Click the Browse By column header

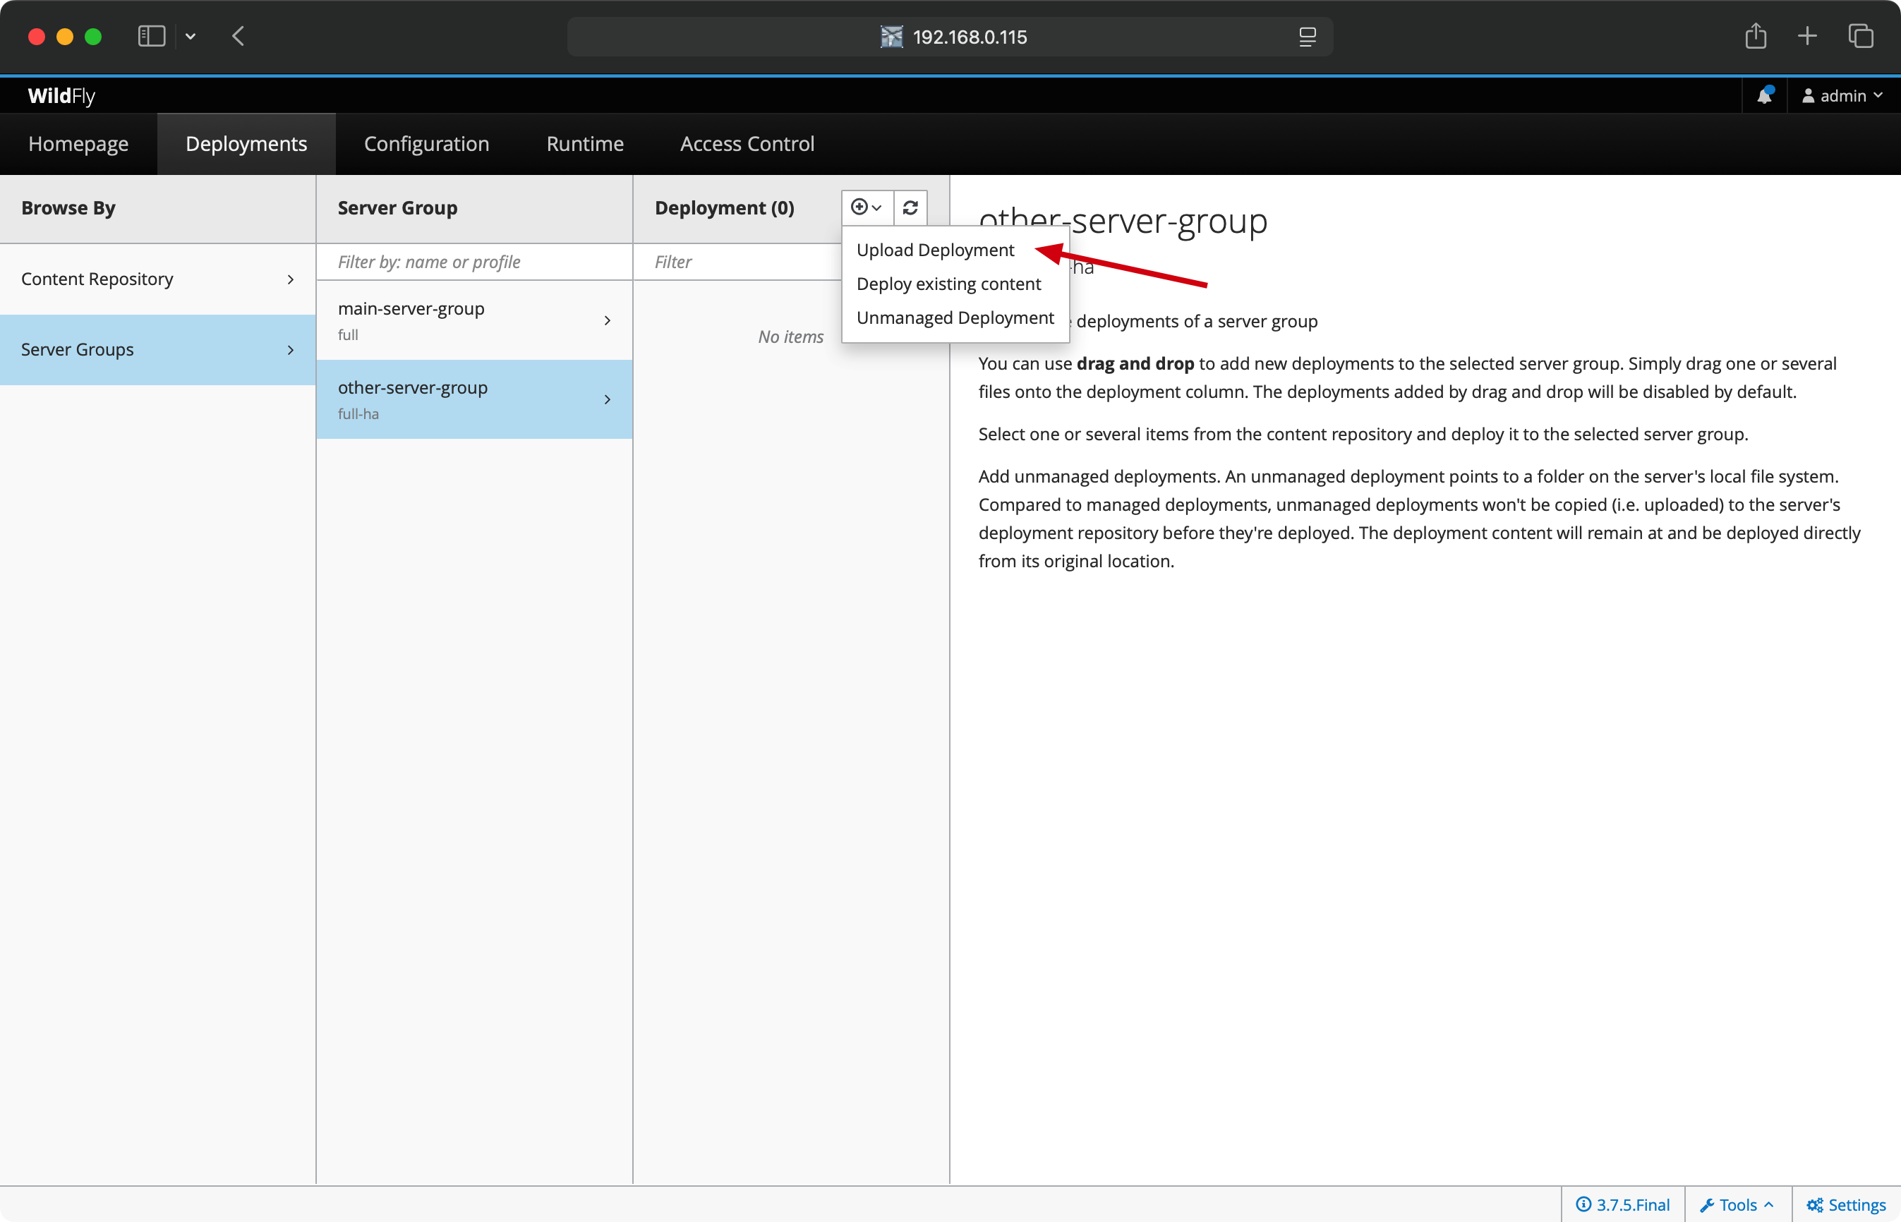68,208
